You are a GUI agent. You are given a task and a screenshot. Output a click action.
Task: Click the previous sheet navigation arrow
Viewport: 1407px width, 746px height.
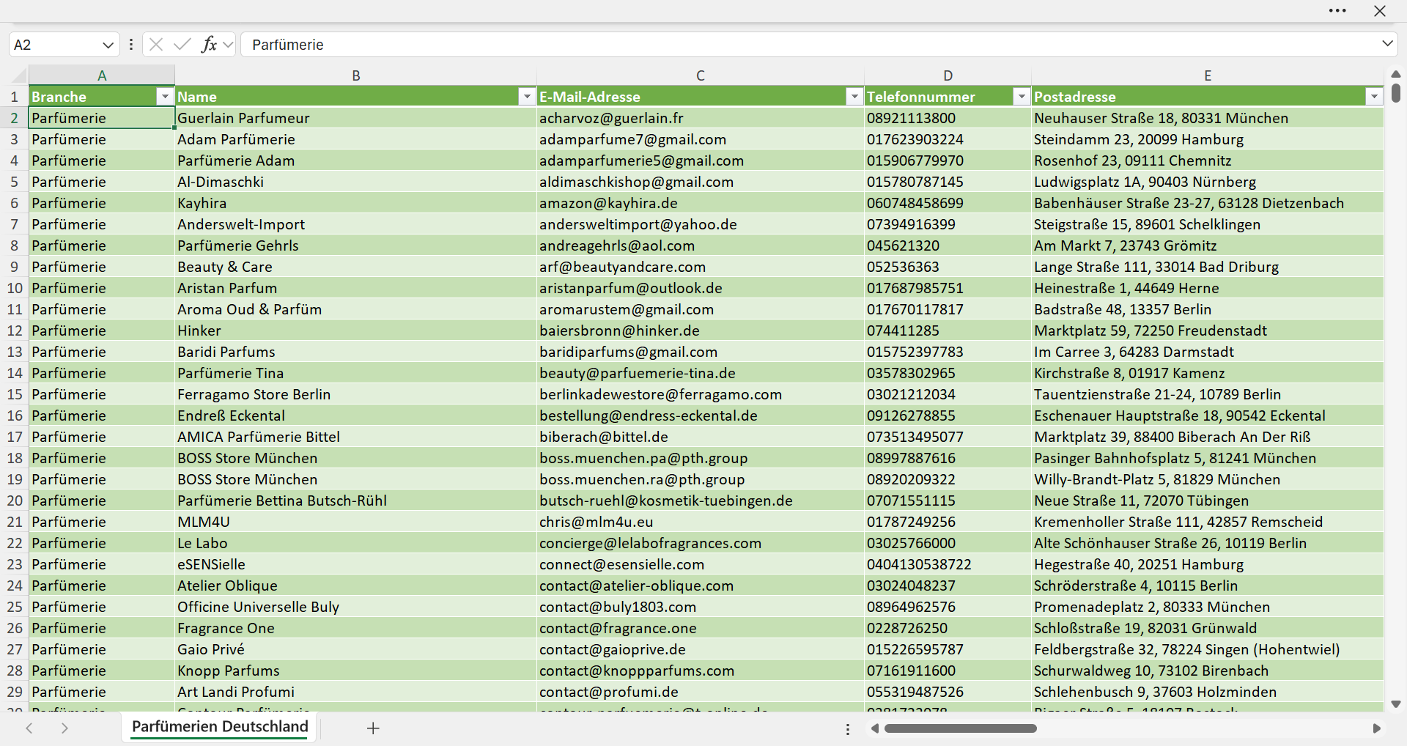[x=29, y=728]
